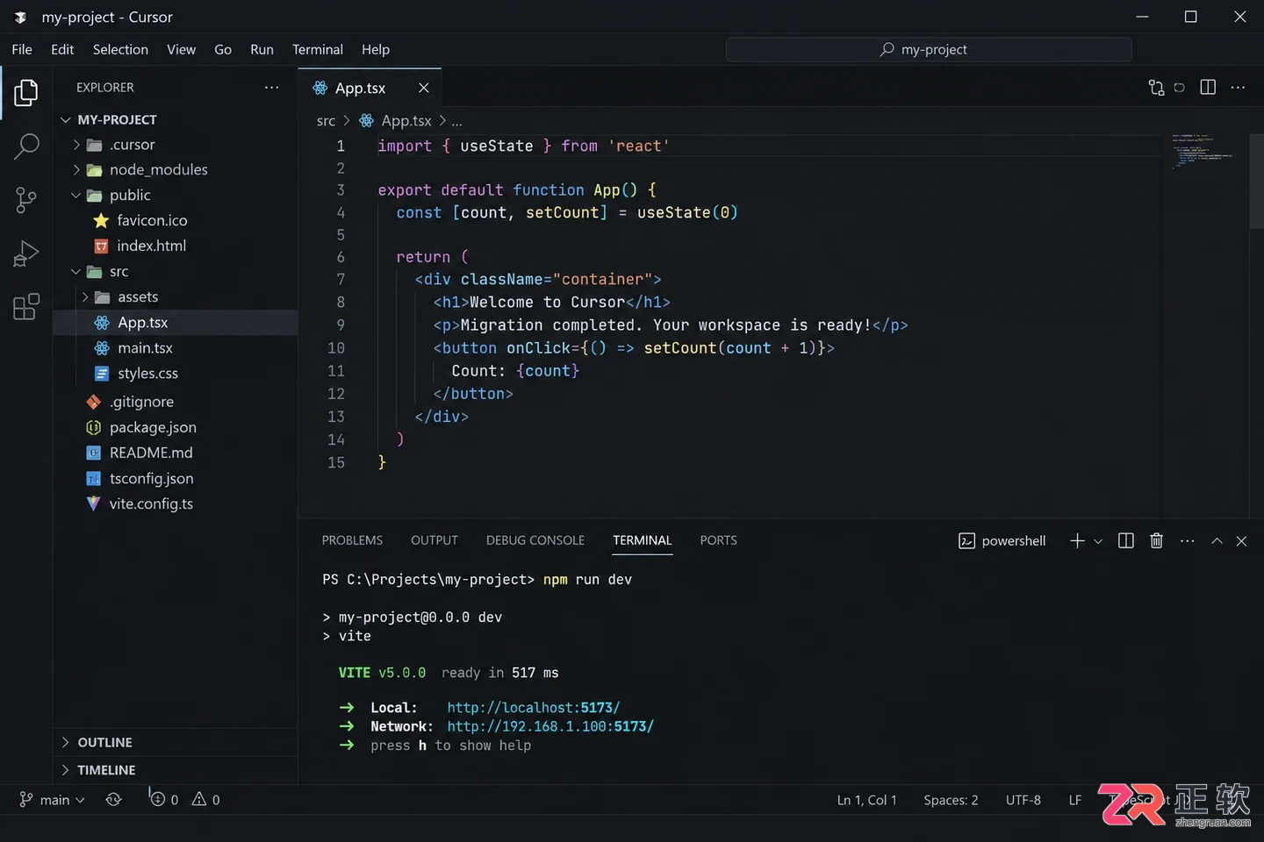The height and width of the screenshot is (842, 1264).
Task: Kill terminal with the trash icon
Action: tap(1157, 541)
